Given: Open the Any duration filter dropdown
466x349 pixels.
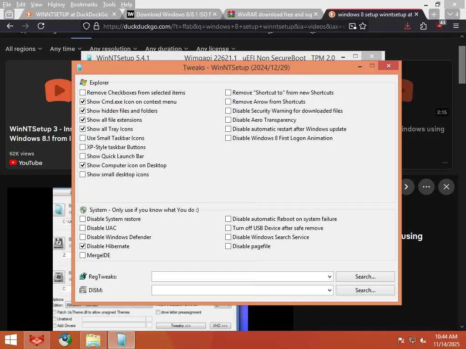Looking at the screenshot, I should coord(167,49).
